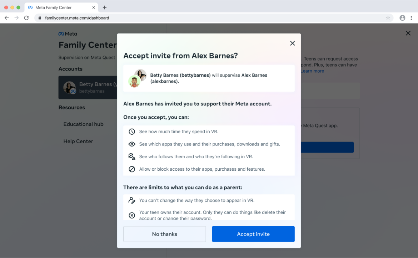The height and width of the screenshot is (258, 418).
Task: Click the browser profile icon
Action: click(402, 17)
